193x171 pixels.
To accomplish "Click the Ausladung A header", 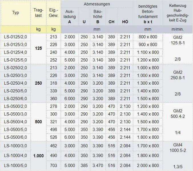I will (70, 17).
